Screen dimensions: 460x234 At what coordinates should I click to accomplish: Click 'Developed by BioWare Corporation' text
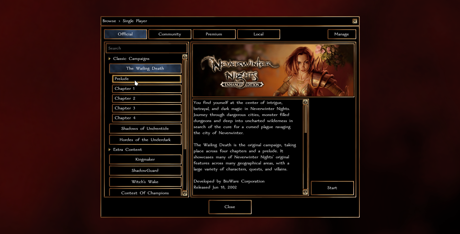(229, 181)
